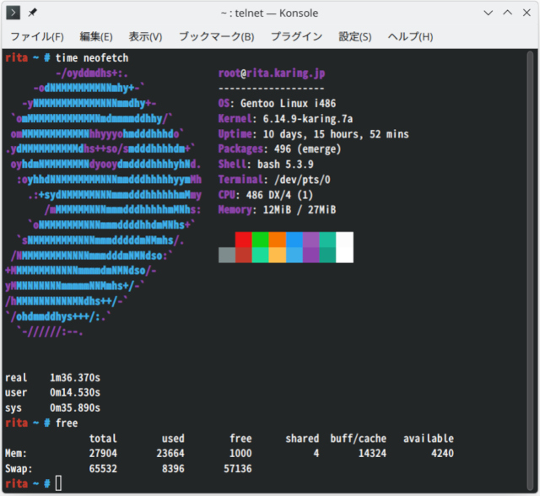Screen dimensions: 540x496
Task: Click the terminal vertical scrollbar
Action: (x=530, y=270)
